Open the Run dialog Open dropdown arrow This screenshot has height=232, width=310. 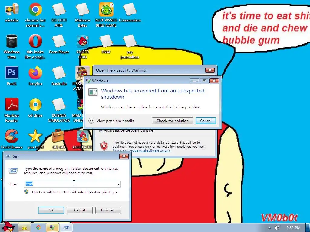[x=118, y=184]
